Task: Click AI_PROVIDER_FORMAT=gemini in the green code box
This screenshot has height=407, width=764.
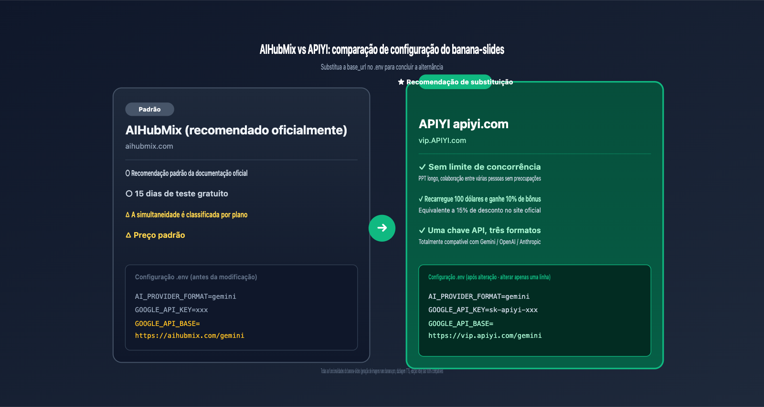Action: tap(479, 296)
